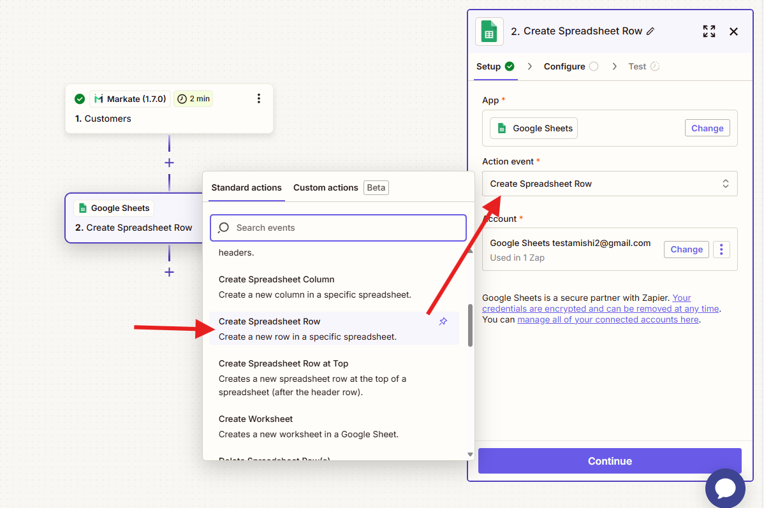Switch to the Setup tab
This screenshot has width=764, height=508.
click(495, 66)
